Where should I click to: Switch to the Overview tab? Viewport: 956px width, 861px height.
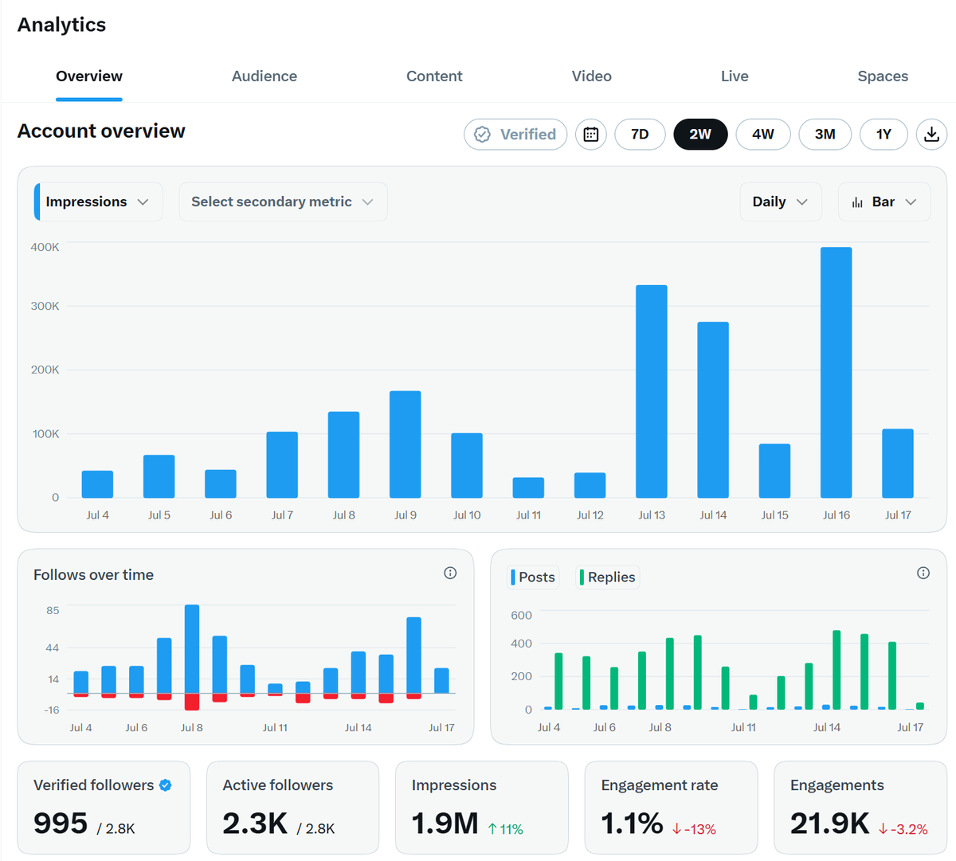pos(89,76)
